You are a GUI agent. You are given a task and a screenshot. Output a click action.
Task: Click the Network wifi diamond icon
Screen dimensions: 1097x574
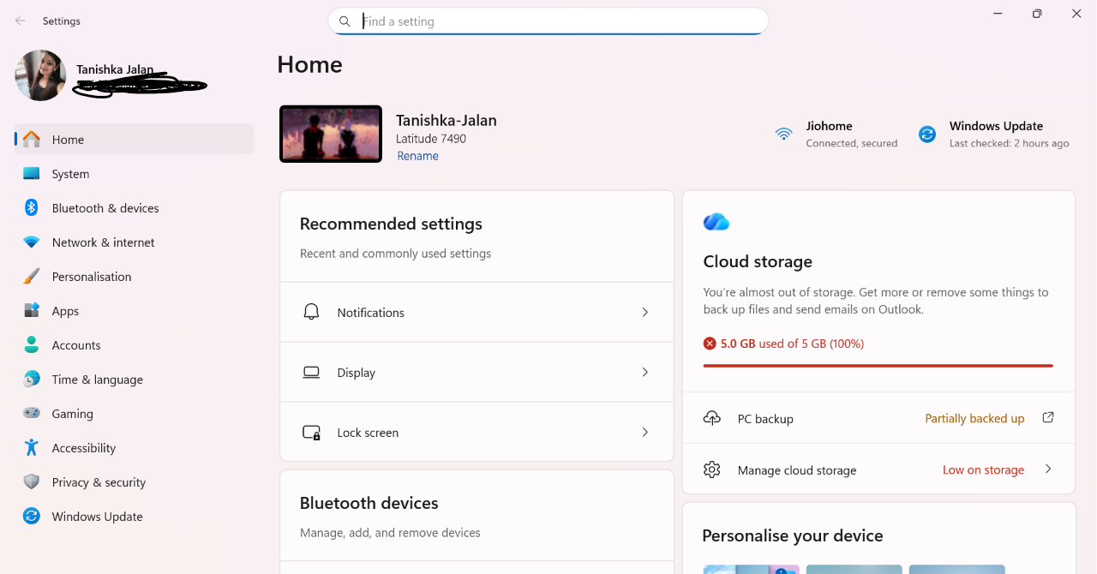coord(32,242)
